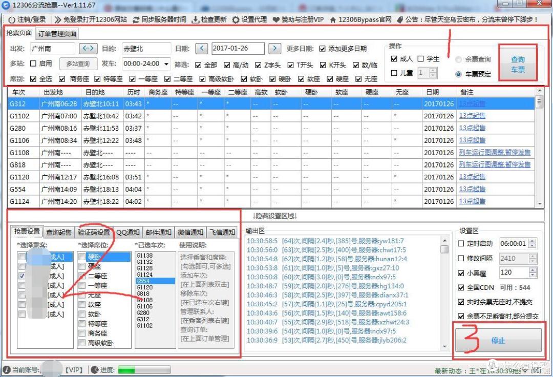Click the 出发 station input field

tap(53, 48)
